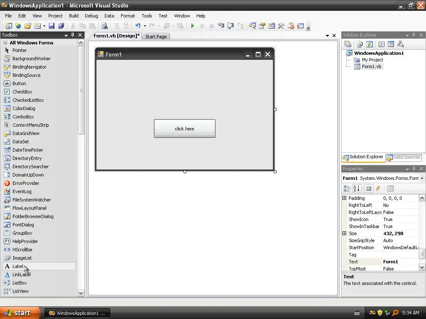Open the Error List toolbar icon
The height and width of the screenshot is (319, 426).
pos(291,26)
